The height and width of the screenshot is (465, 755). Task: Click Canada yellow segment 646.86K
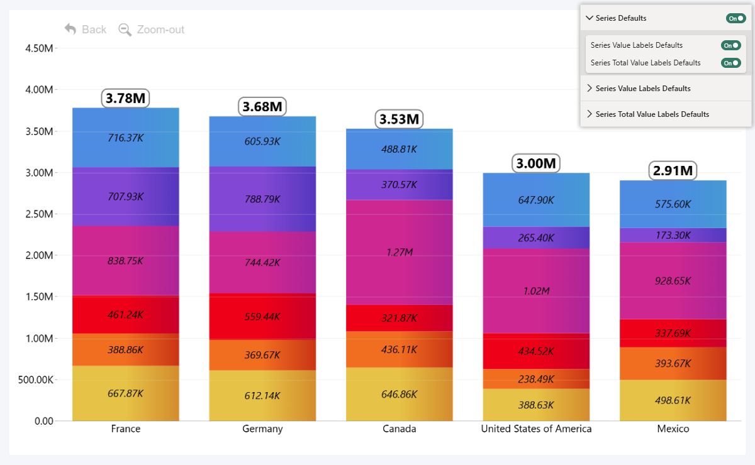400,395
